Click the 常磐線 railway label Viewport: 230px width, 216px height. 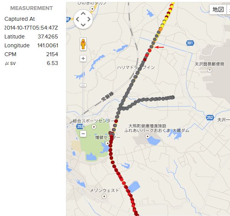click(107, 96)
